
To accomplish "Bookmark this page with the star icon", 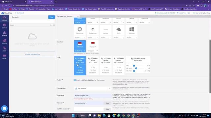I will pyautogui.click(x=194, y=6).
